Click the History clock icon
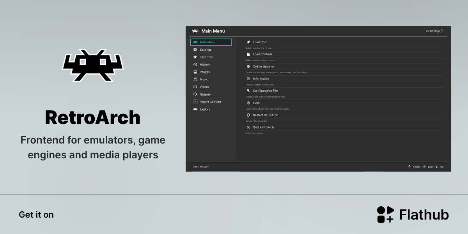 [x=195, y=64]
